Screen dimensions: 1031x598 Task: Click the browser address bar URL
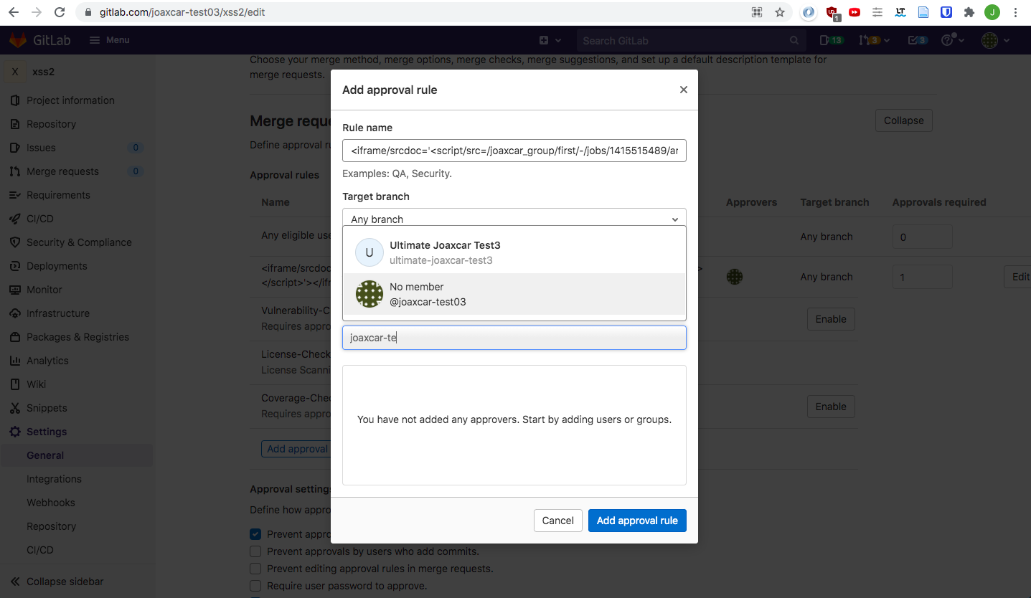pos(183,12)
